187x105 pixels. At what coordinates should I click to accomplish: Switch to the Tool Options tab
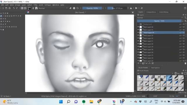[155, 68]
